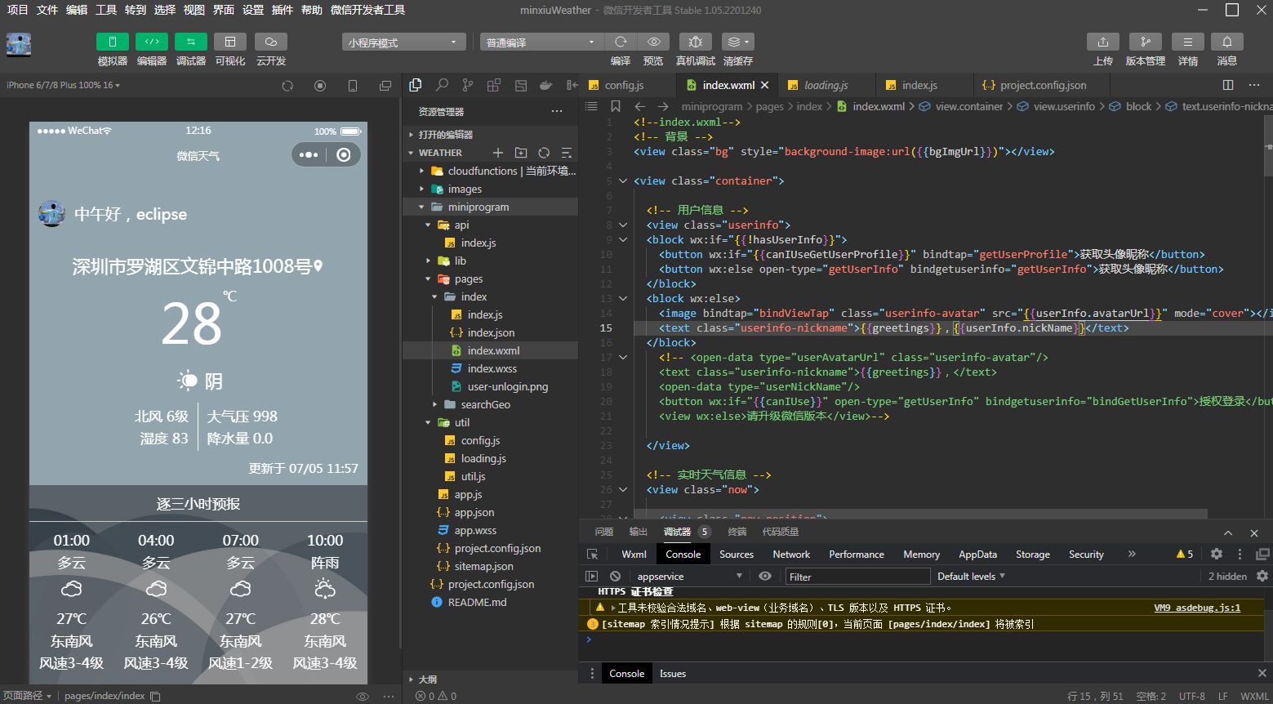Open the devtools settings gear
Viewport: 1273px width, 704px height.
coord(1217,554)
